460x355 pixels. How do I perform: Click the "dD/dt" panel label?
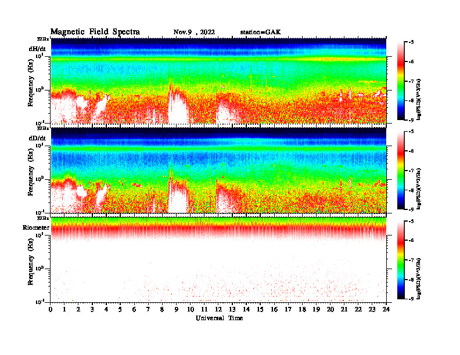[37, 138]
